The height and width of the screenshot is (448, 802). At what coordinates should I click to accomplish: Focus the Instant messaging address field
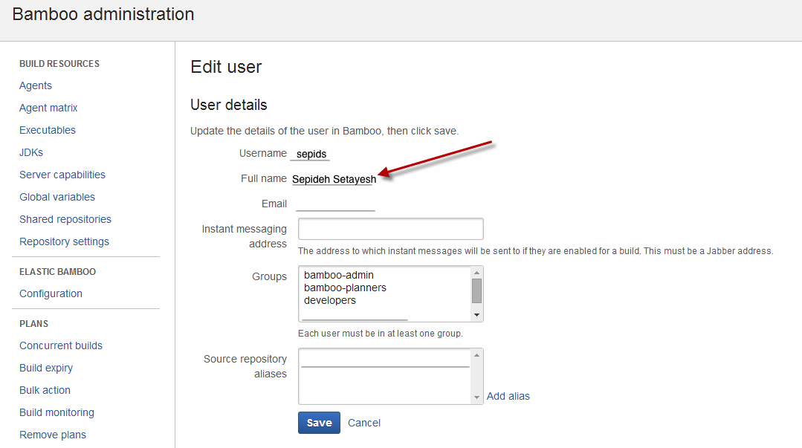point(391,229)
